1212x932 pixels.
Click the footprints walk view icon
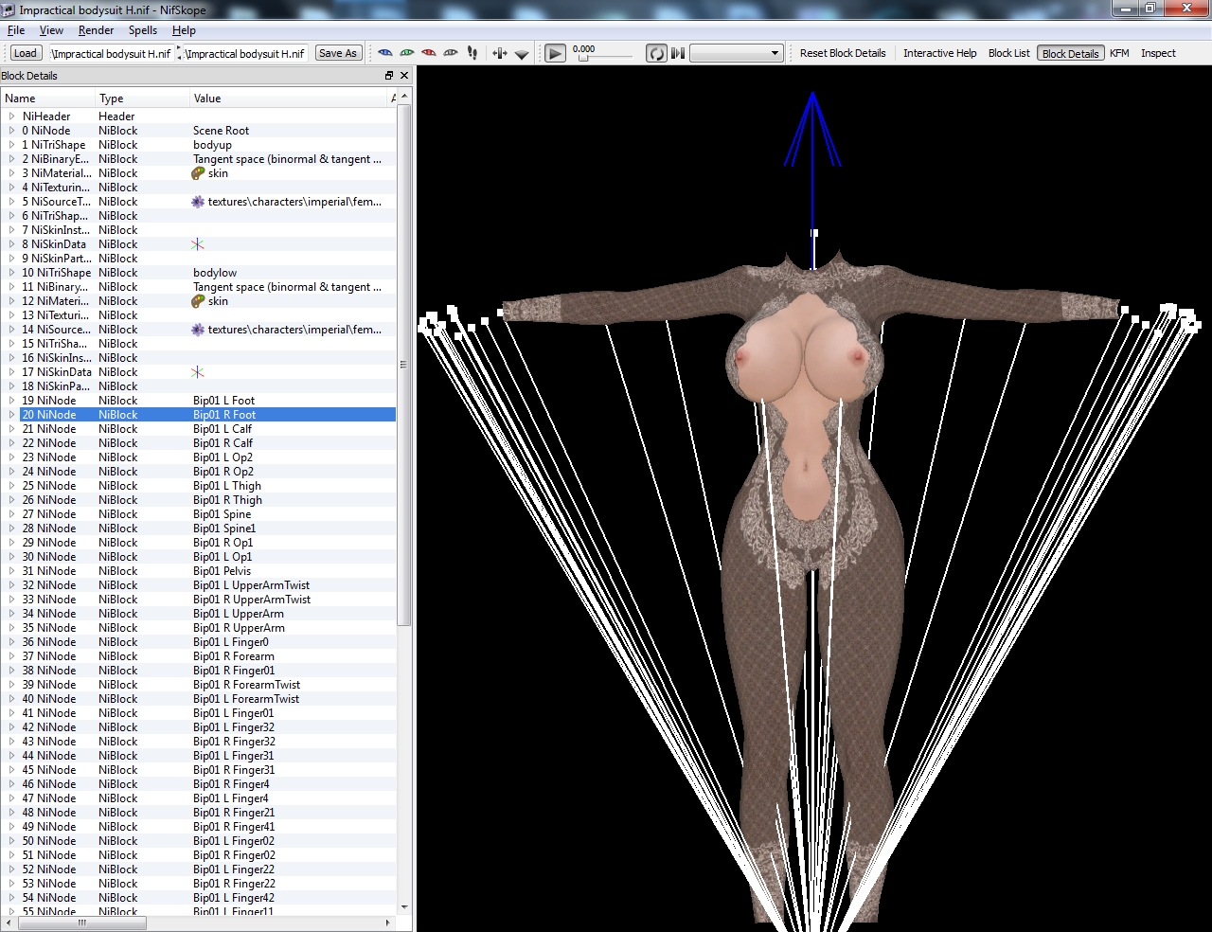tap(472, 53)
